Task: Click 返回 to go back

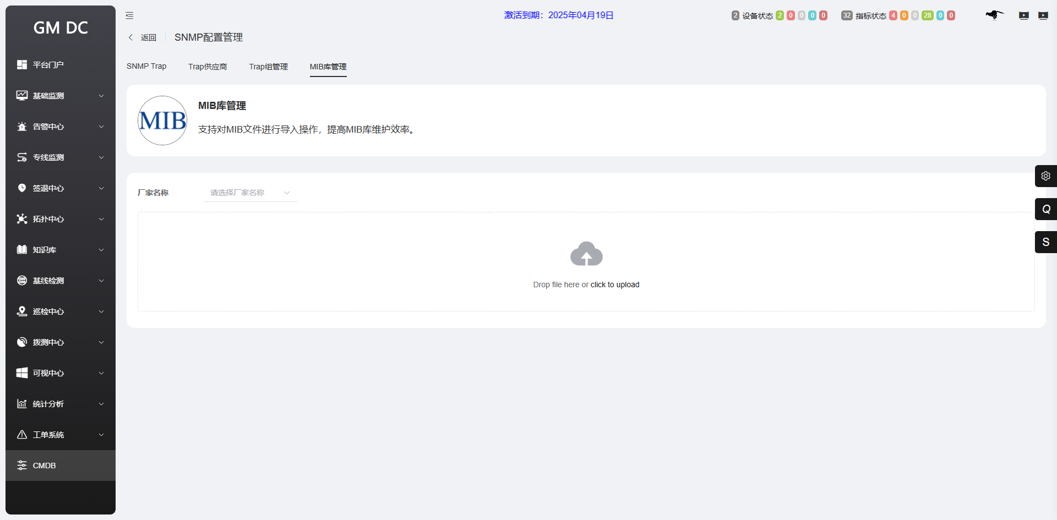Action: pyautogui.click(x=149, y=37)
